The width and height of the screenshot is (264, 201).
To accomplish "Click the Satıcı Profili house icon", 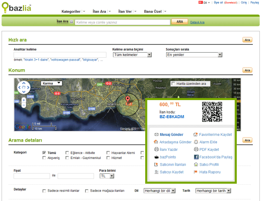I will 196,164.
